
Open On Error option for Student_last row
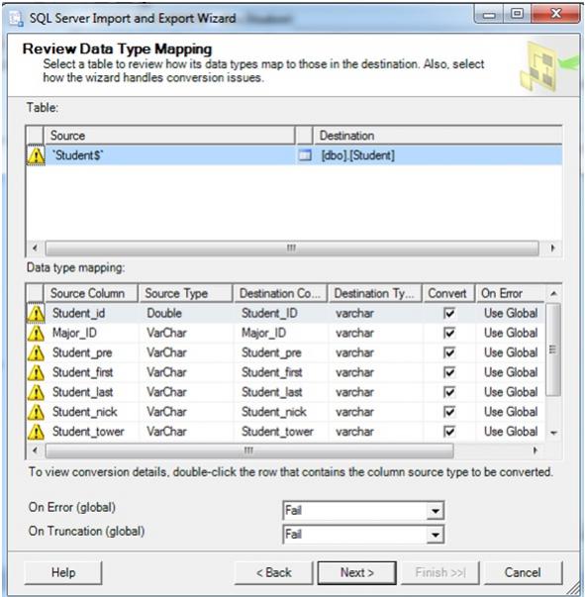click(x=511, y=392)
